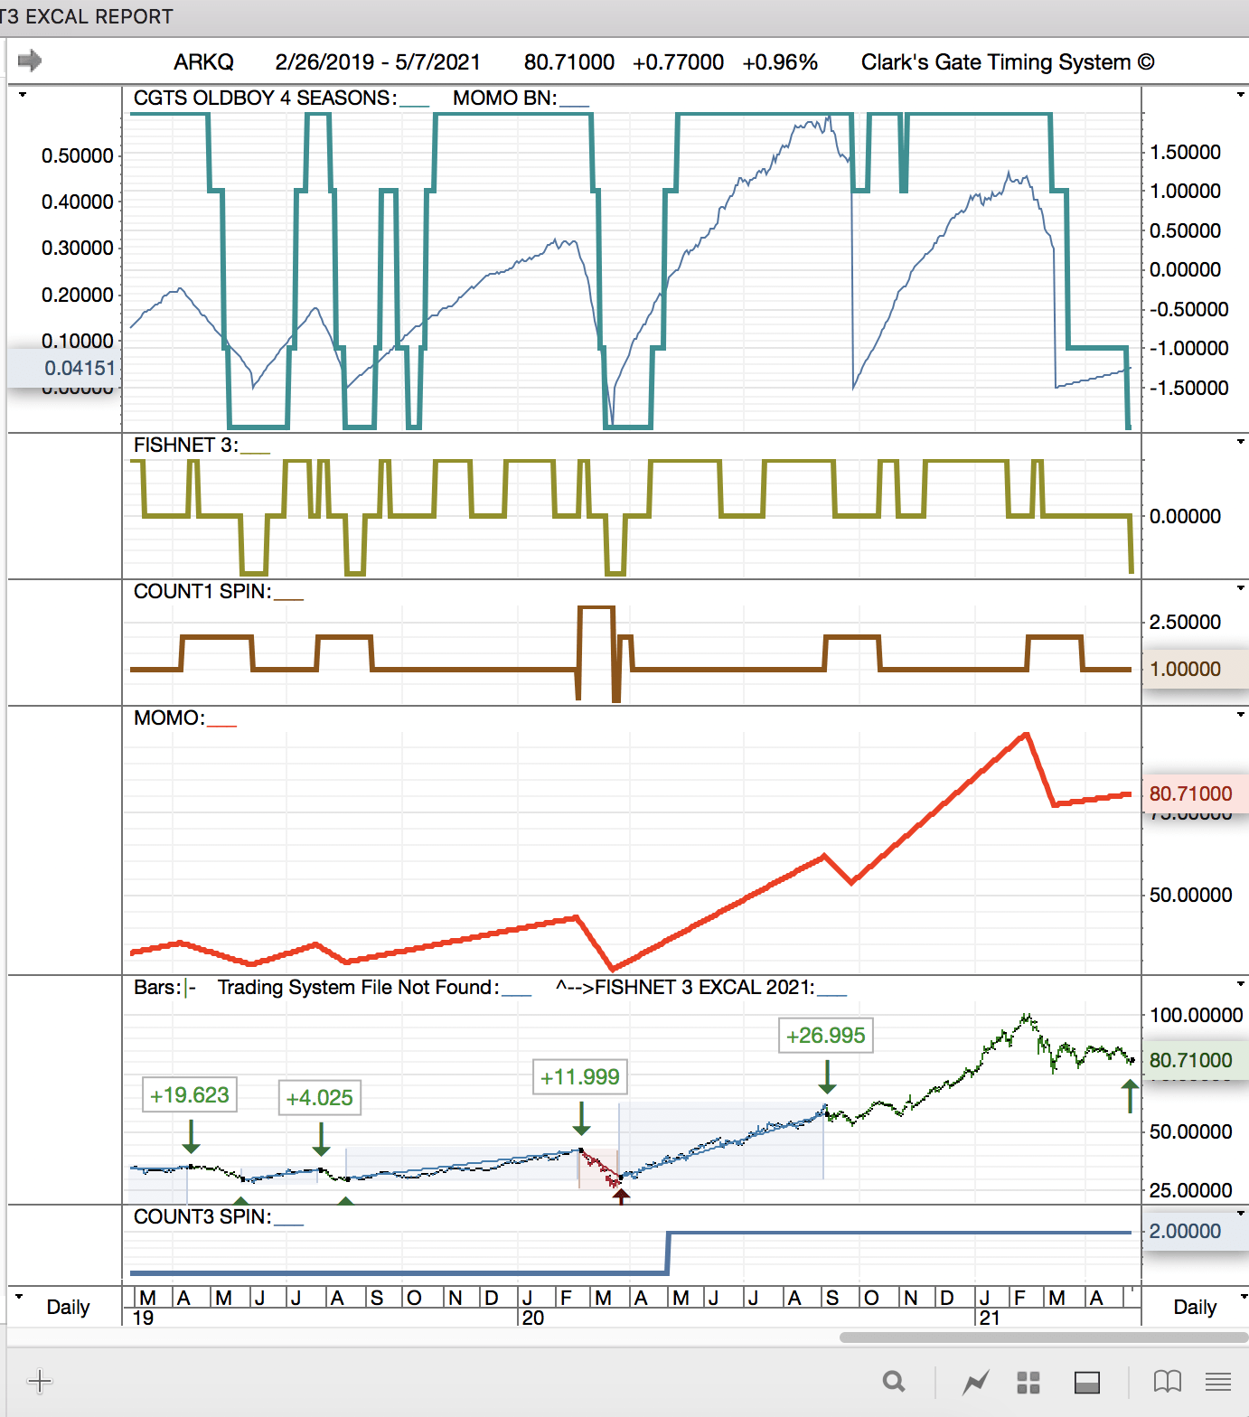Screen dimensions: 1249x1417
Task: Open the Bars price panel menu triangle
Action: 1241,984
